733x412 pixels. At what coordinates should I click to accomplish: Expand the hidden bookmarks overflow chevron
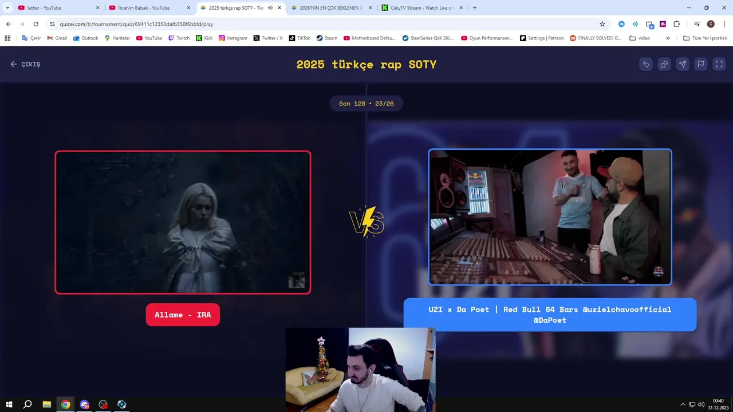click(668, 38)
